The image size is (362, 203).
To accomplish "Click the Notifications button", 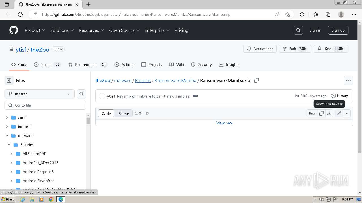I will [x=260, y=49].
